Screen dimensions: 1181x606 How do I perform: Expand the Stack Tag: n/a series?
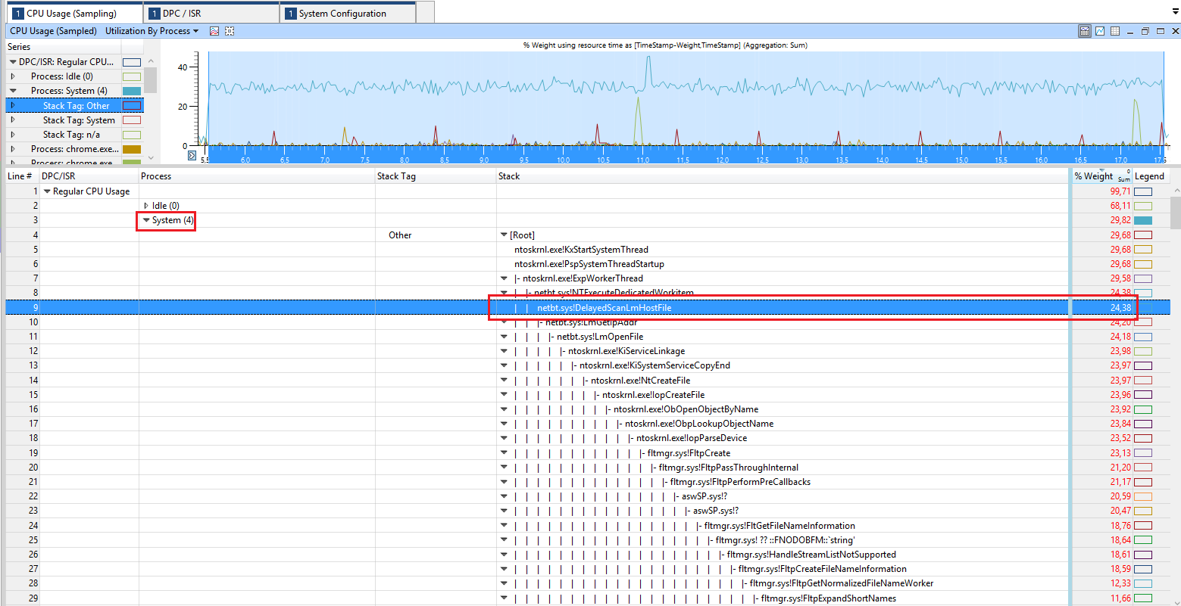point(13,135)
